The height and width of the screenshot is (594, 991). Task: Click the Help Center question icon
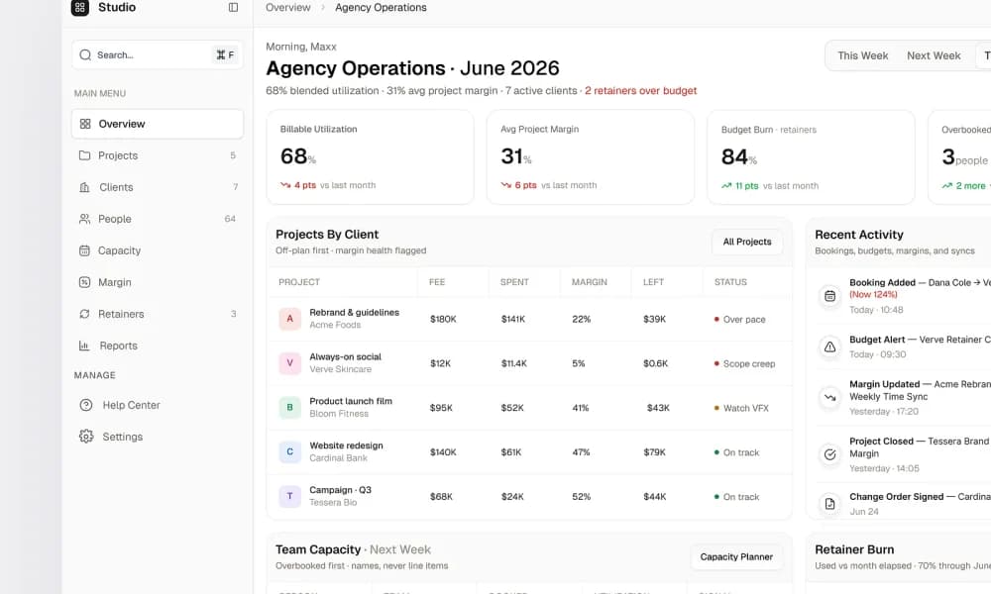point(86,405)
